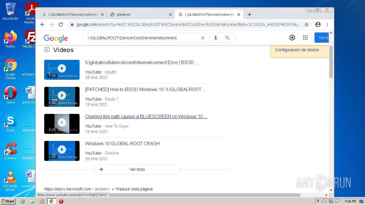Open the Chrome three-dot menu
Screen dimensions: 365x205
[327, 24]
